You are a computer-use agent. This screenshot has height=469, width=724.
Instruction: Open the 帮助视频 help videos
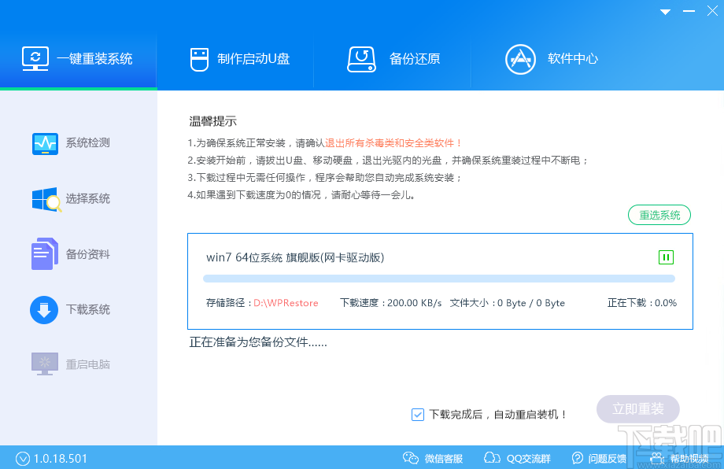pyautogui.click(x=679, y=457)
